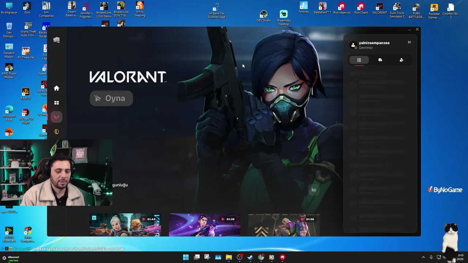
Task: Open File Explorer from the taskbar
Action: [x=229, y=257]
